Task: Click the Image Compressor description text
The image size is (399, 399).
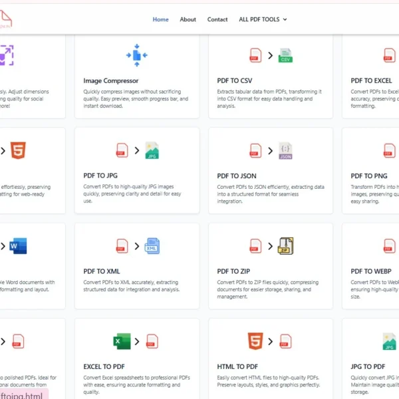Action: point(136,98)
